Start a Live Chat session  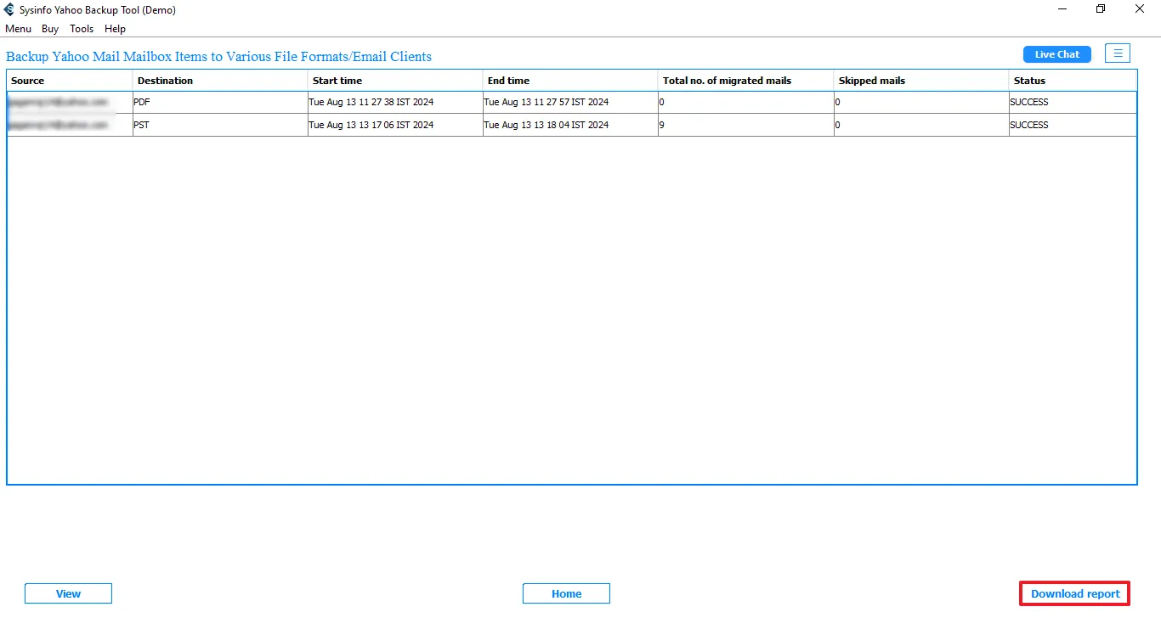1056,54
